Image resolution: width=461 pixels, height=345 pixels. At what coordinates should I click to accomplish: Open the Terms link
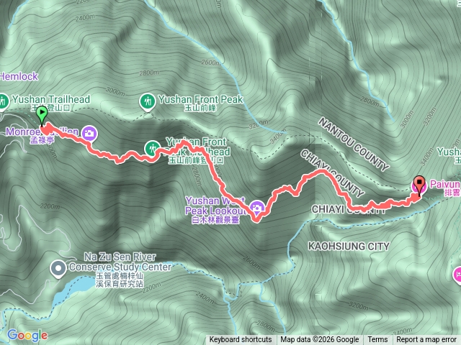[377, 340]
